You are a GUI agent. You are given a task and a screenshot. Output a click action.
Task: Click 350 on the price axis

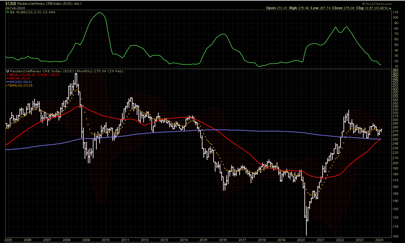coord(395,103)
